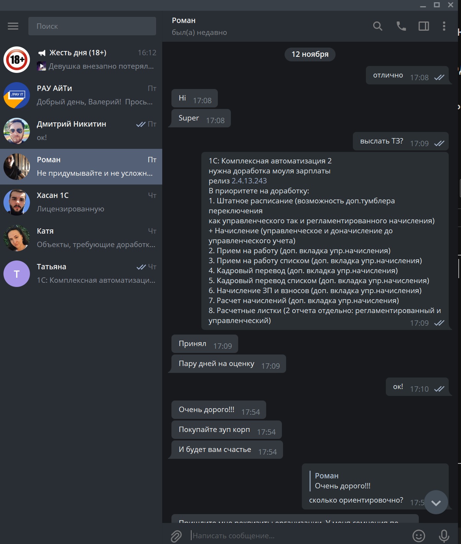Jump to latest messages with down arrow
461x544 pixels.
coord(436,502)
